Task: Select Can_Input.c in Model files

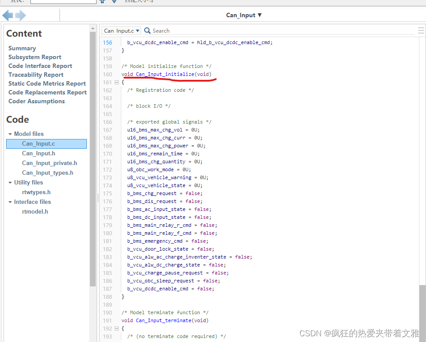Action: tap(46, 144)
